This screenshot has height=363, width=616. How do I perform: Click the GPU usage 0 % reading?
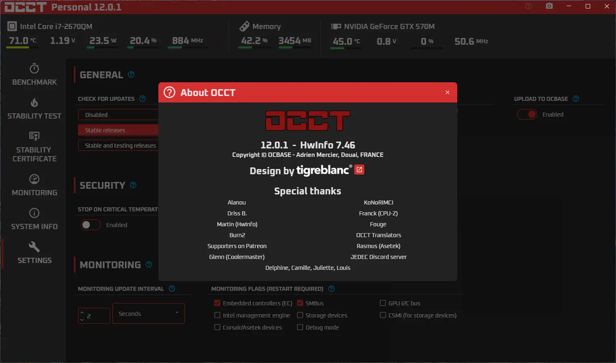tap(427, 42)
